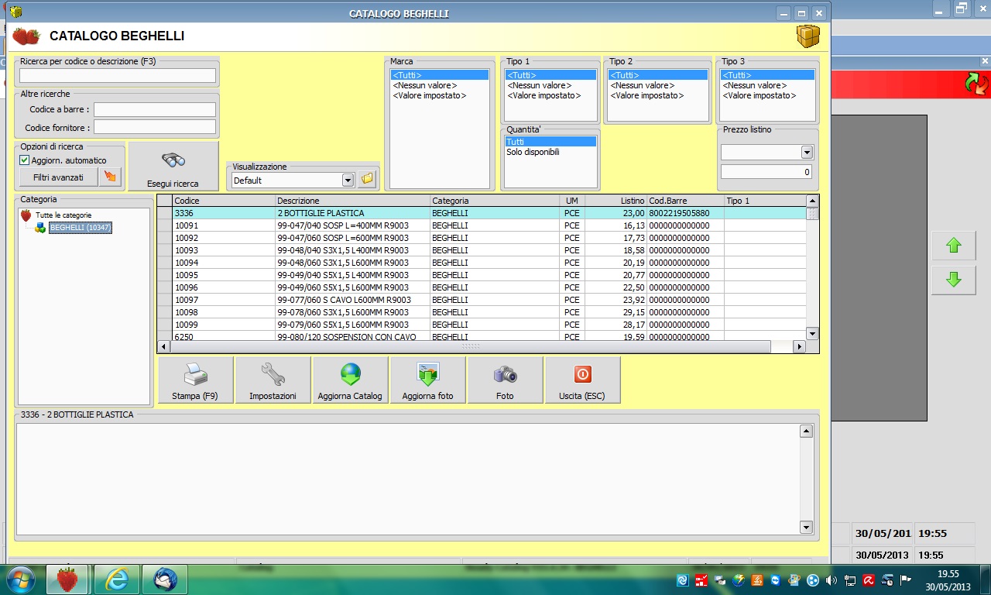This screenshot has height=595, width=991.
Task: Select the BEGHELLI (10347) category node
Action: (81, 228)
